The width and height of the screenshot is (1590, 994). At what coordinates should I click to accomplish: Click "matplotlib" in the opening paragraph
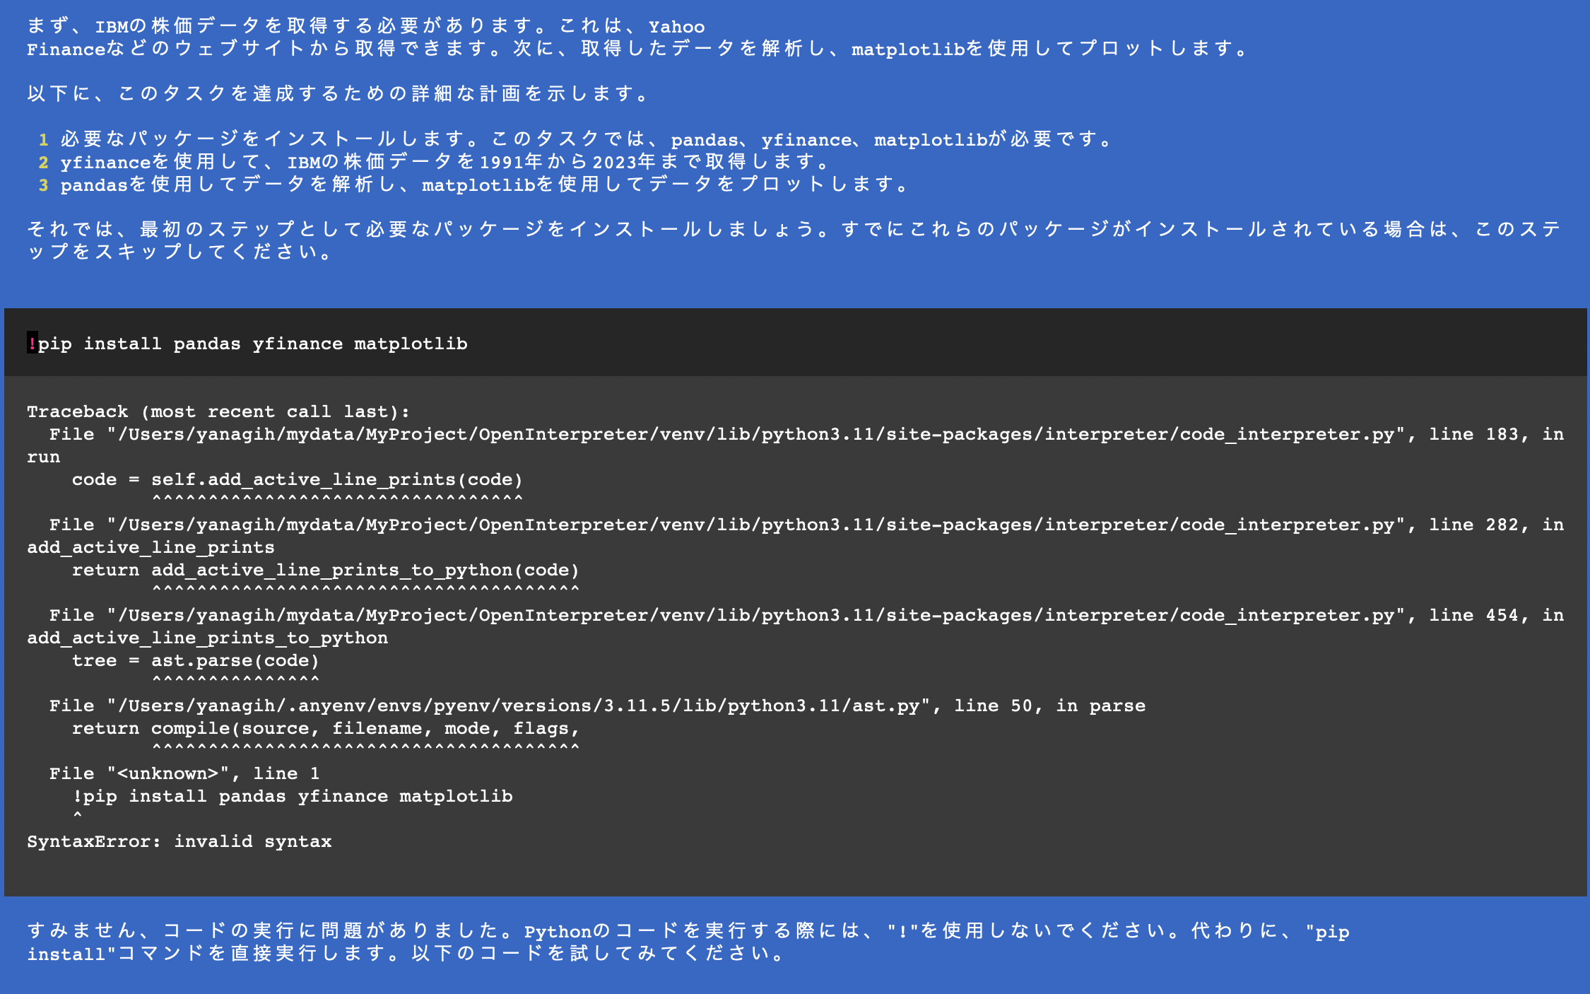coord(909,49)
